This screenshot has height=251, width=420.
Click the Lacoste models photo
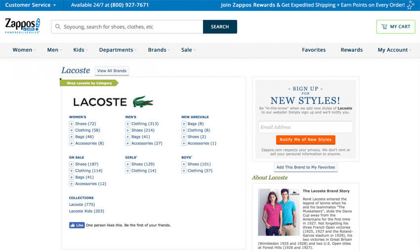tap(279, 212)
